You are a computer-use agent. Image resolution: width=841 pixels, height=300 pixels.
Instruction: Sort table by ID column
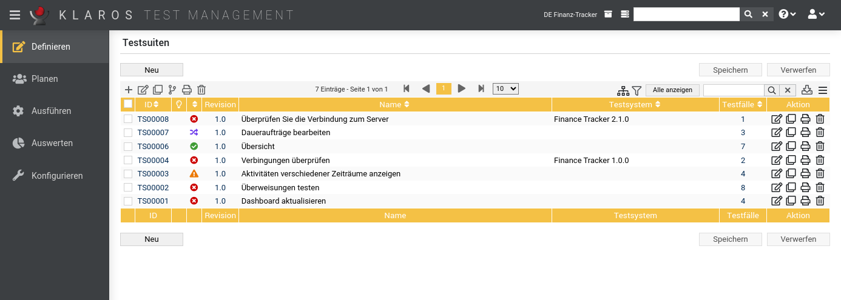152,104
